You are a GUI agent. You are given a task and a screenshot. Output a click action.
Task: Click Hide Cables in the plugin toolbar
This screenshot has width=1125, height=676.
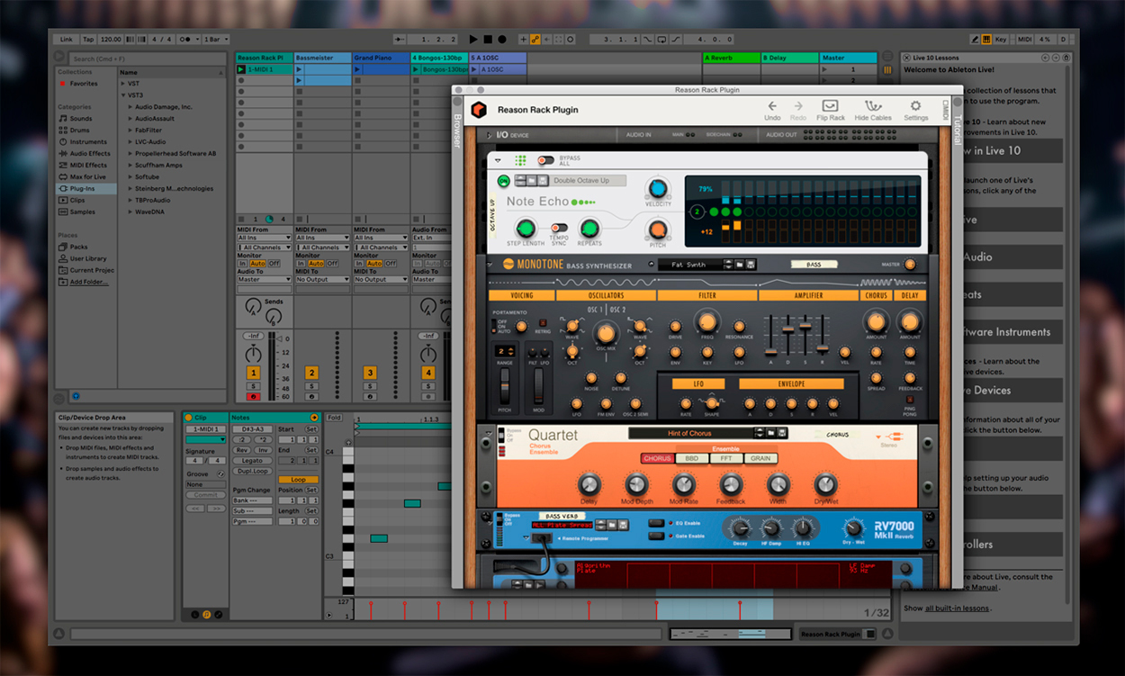pos(873,107)
